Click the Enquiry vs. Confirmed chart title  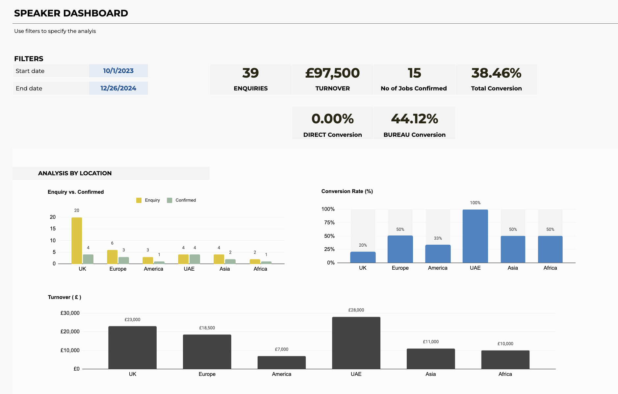pos(76,192)
